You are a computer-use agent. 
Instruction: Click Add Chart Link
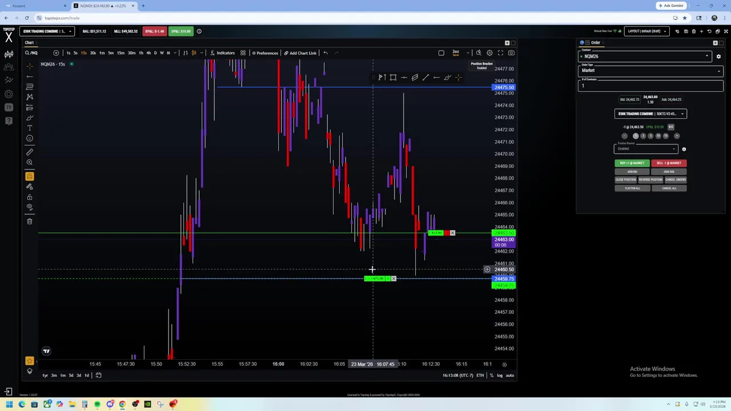click(300, 53)
